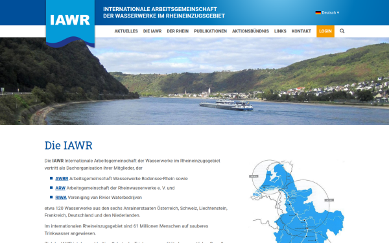This screenshot has width=389, height=243.
Task: Open the Die IAWR menu item
Action: click(x=152, y=31)
